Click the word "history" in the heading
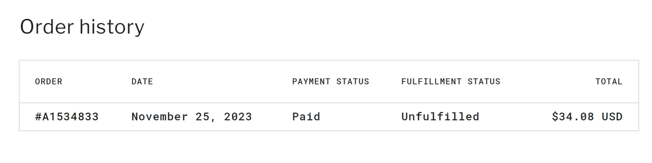The height and width of the screenshot is (163, 652). (x=112, y=27)
